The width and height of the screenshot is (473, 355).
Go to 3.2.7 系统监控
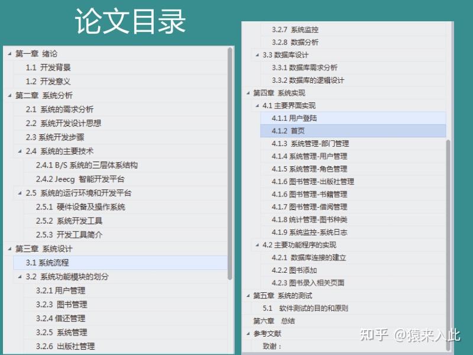coord(295,30)
